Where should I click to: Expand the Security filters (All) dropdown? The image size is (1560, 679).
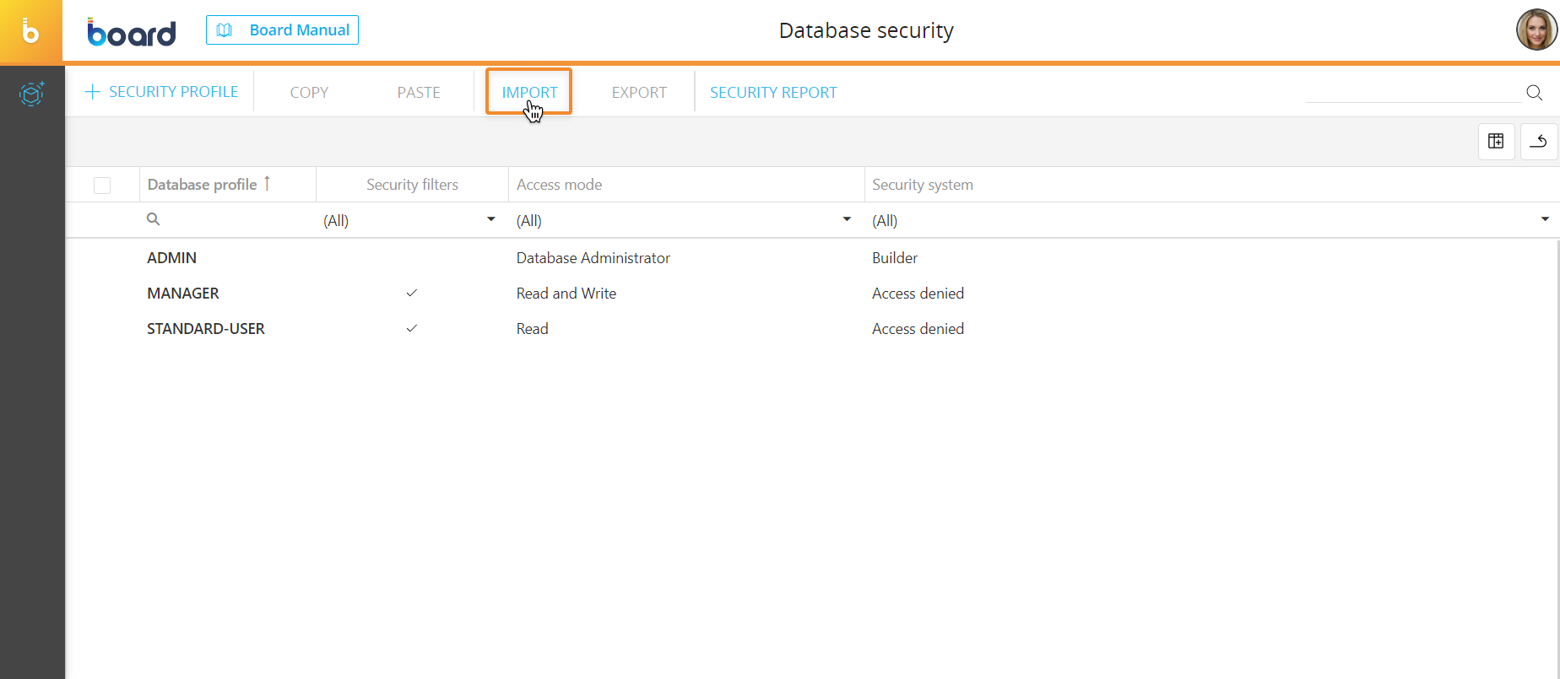[x=490, y=220]
